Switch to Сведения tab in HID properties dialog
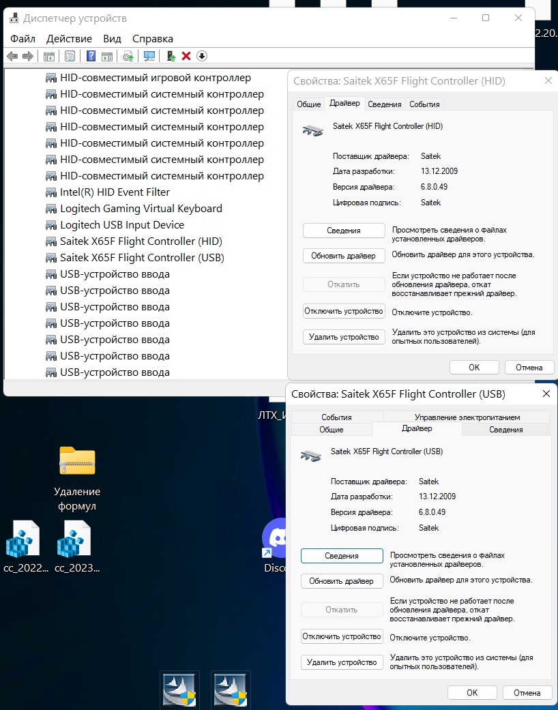558x710 pixels. tap(385, 104)
